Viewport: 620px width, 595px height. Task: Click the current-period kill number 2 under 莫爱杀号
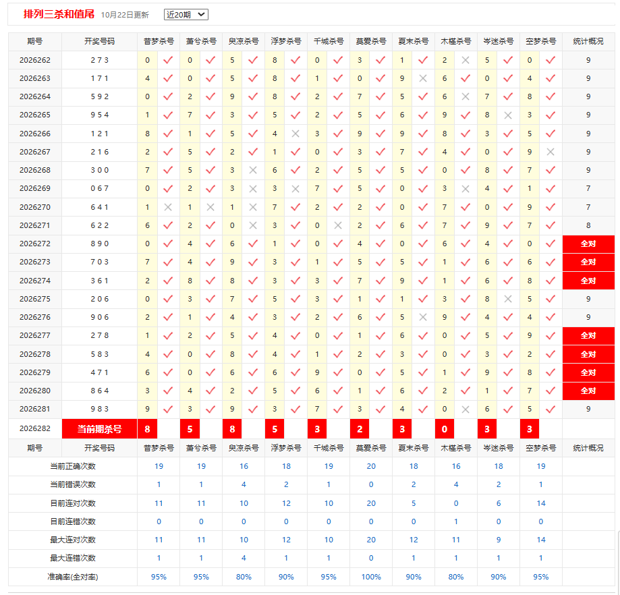360,429
